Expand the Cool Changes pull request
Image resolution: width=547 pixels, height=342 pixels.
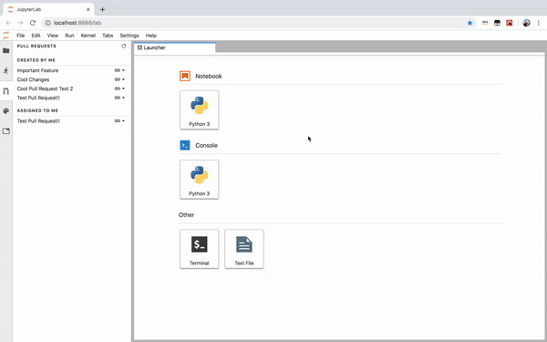123,79
